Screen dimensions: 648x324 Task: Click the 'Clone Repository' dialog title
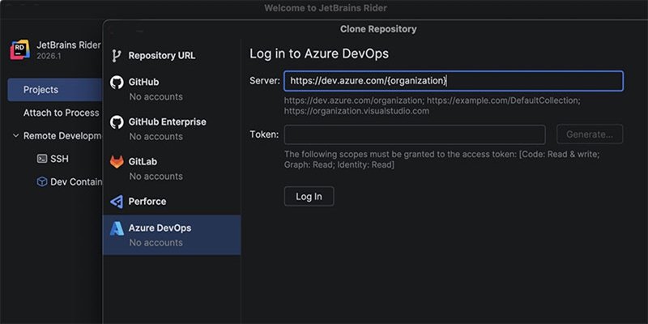click(378, 29)
